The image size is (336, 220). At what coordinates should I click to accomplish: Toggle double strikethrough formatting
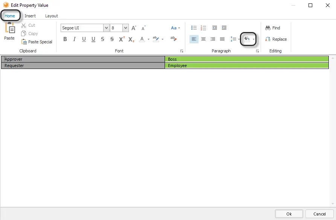click(x=112, y=39)
